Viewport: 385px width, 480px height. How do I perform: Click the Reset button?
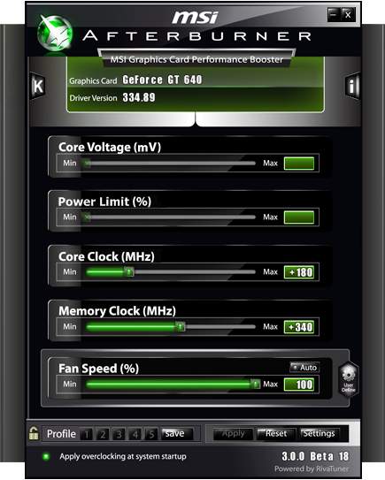pyautogui.click(x=276, y=434)
